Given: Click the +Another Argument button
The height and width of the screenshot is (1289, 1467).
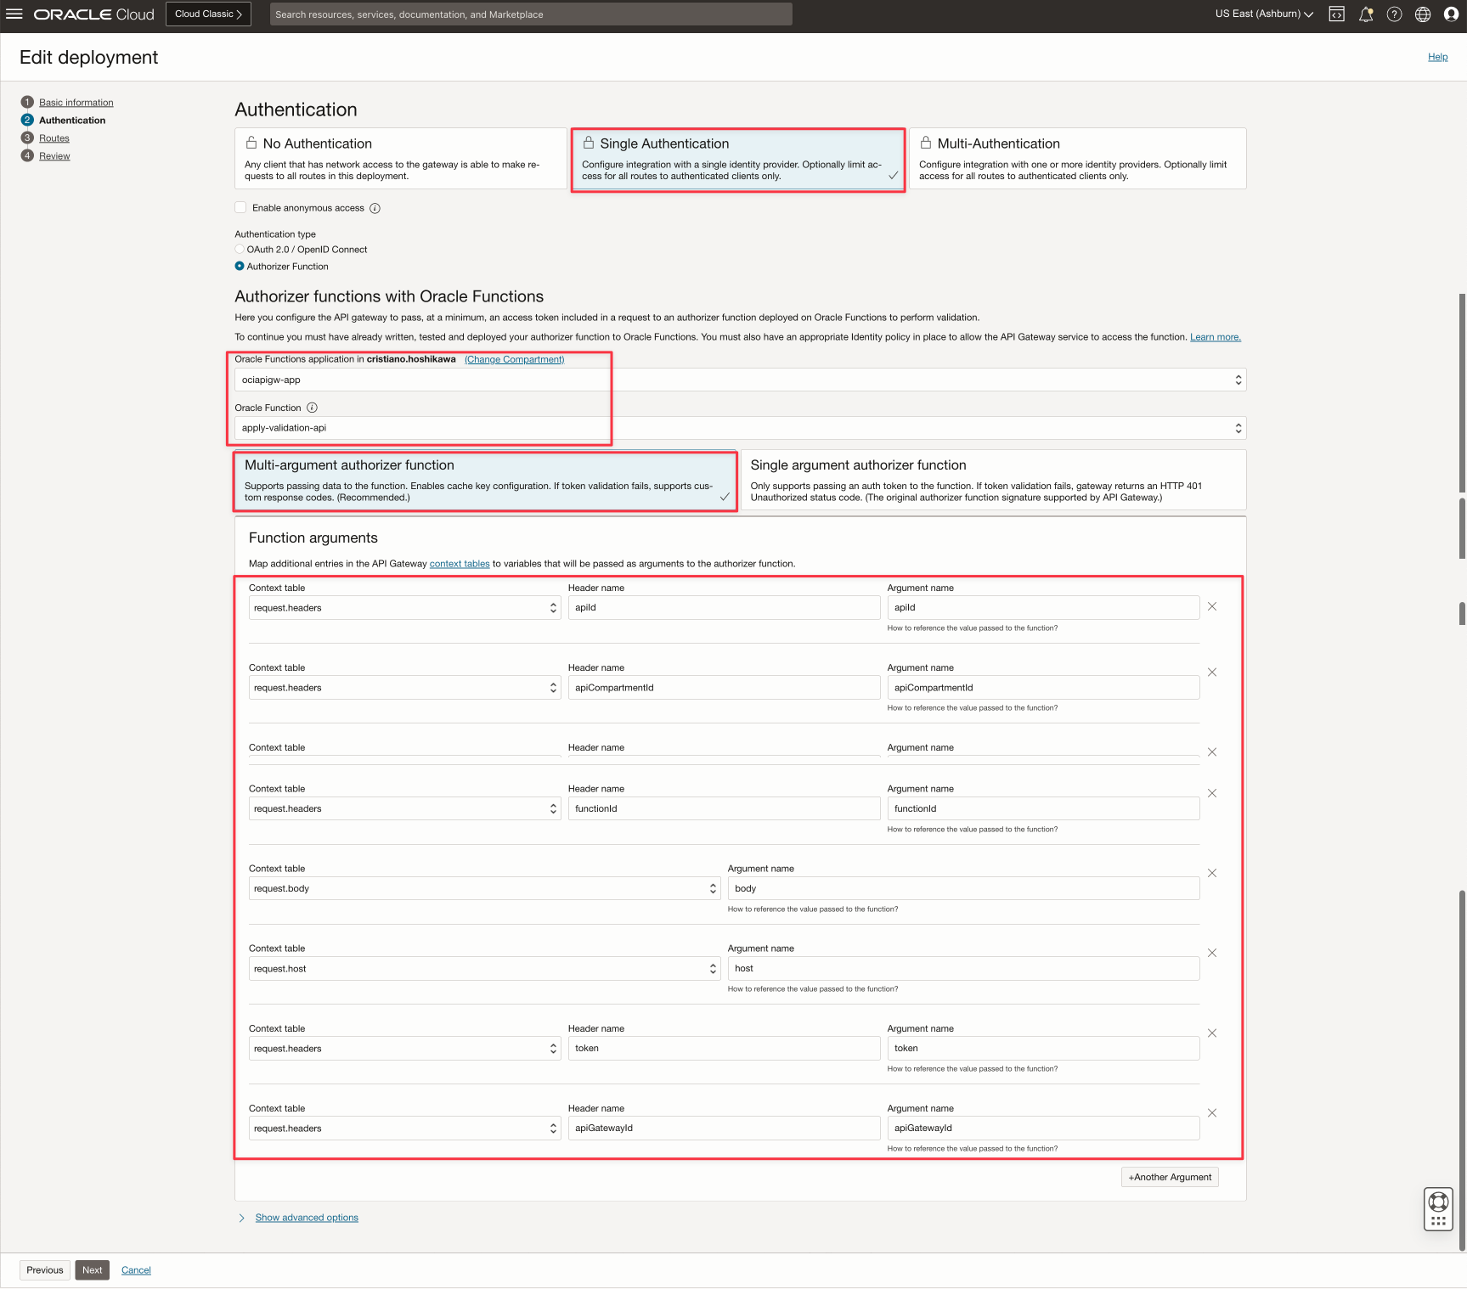Looking at the screenshot, I should tap(1169, 1177).
